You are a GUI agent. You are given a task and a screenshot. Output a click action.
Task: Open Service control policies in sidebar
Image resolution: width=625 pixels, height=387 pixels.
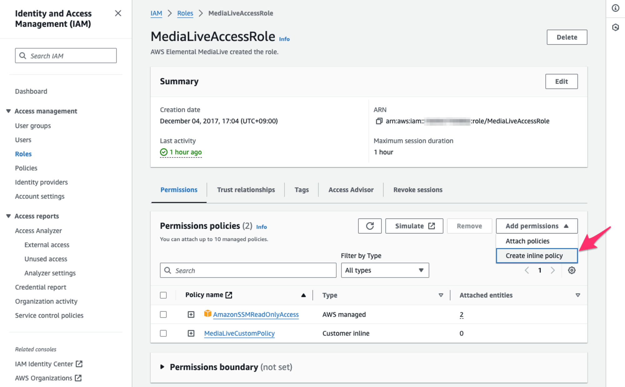tap(49, 315)
